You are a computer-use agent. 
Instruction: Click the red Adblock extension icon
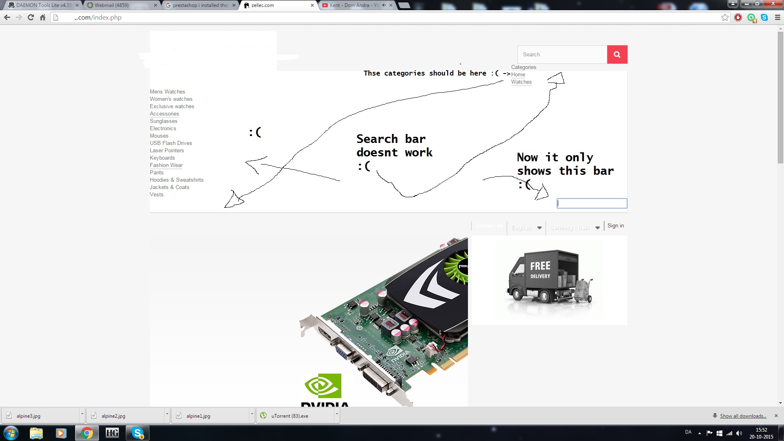(738, 18)
